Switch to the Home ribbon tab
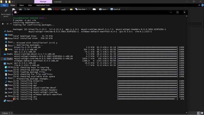The height and width of the screenshot is (115, 204). [x=13, y=5]
